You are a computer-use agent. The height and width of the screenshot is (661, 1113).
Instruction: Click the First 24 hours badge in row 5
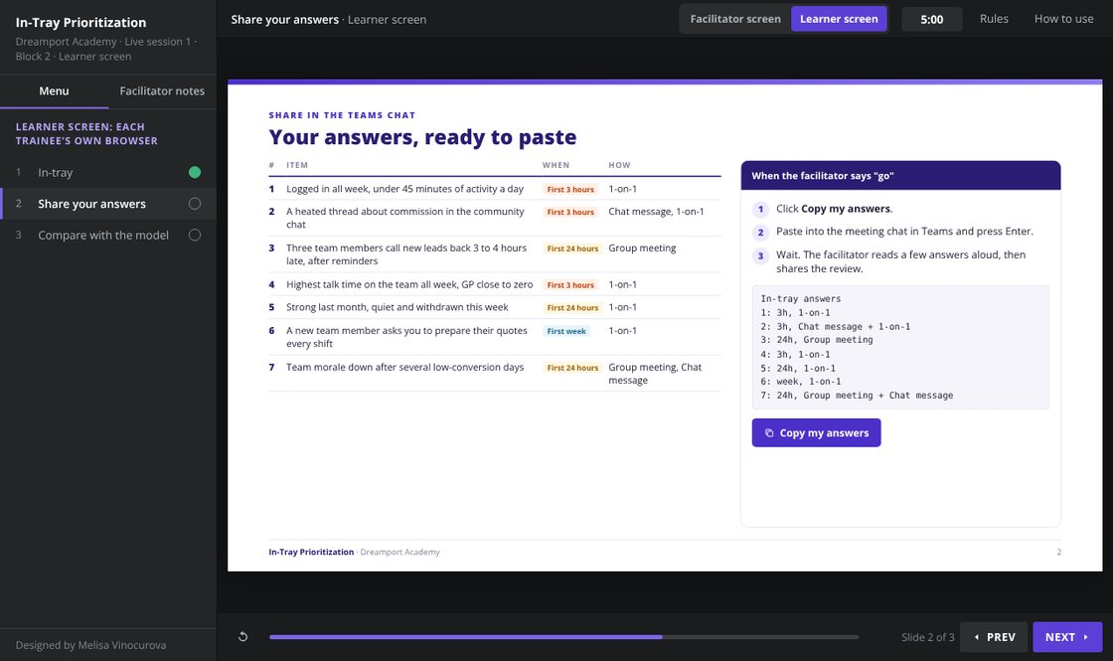coord(572,308)
